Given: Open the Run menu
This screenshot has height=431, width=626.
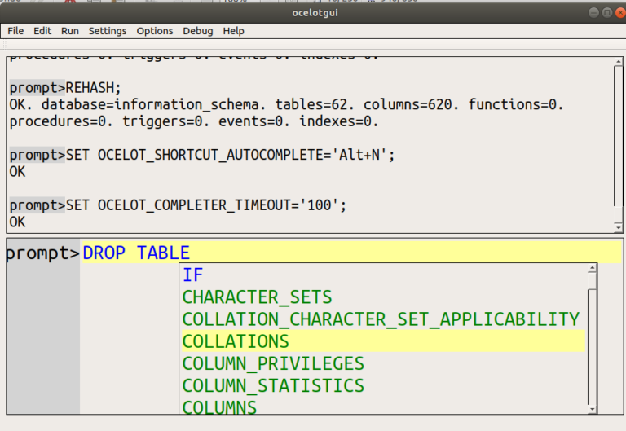Looking at the screenshot, I should pyautogui.click(x=70, y=31).
